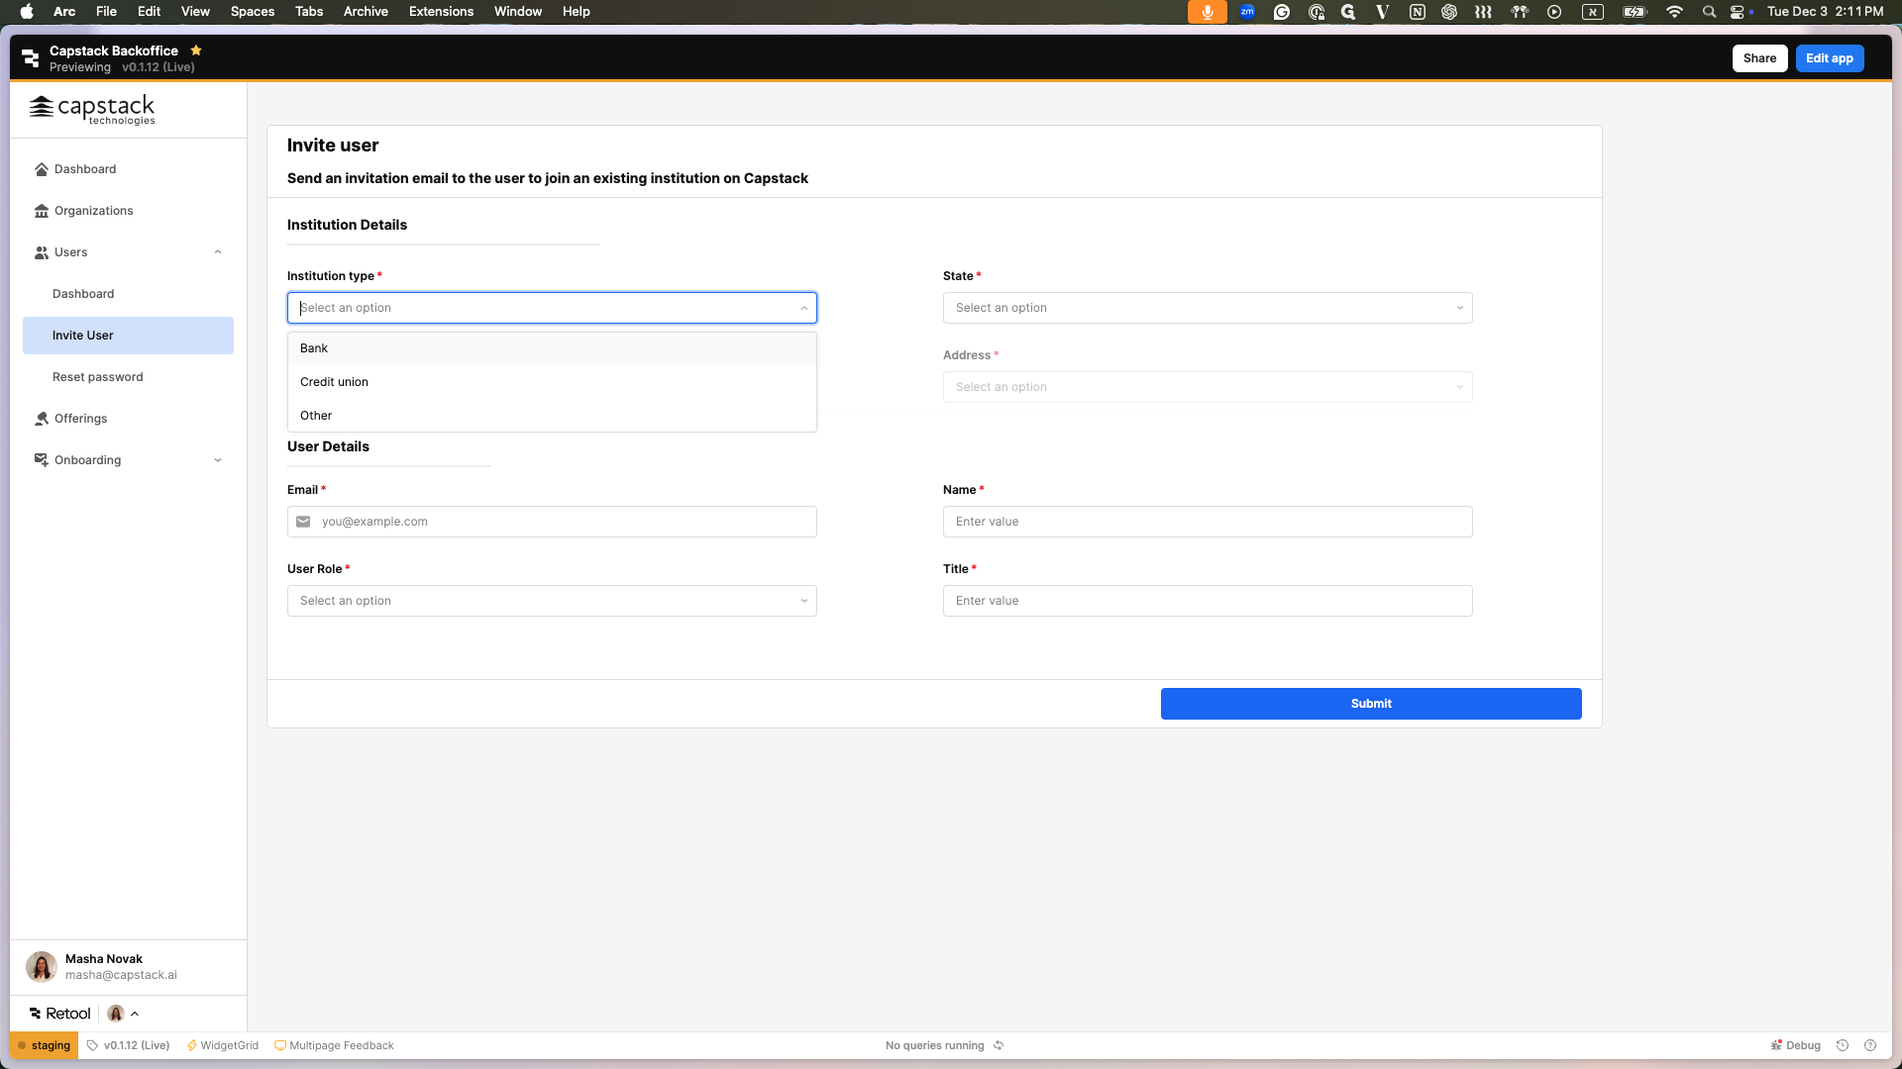Expand the Retool user menu chevron
This screenshot has width=1902, height=1069.
click(x=135, y=1014)
